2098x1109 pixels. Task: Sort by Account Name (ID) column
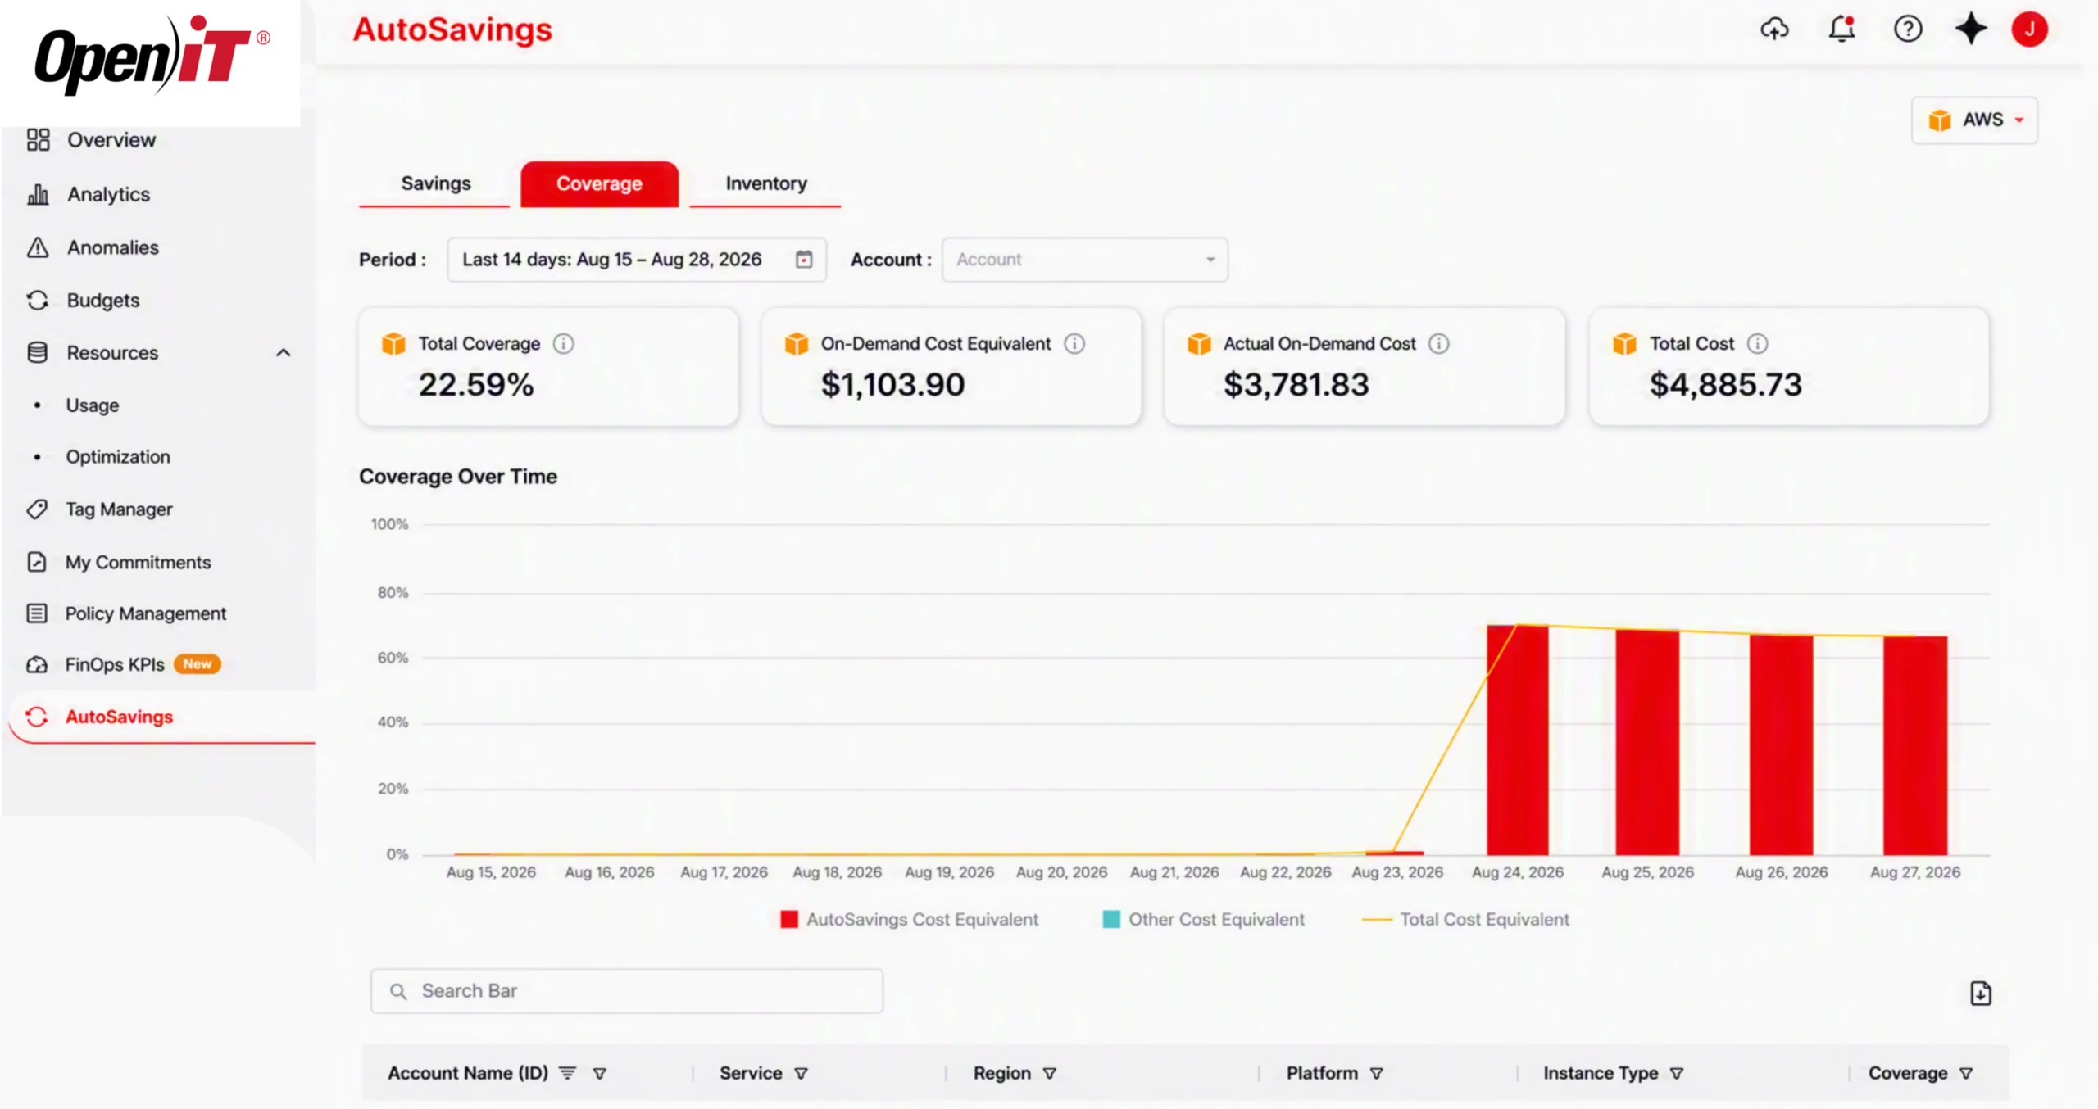click(568, 1073)
